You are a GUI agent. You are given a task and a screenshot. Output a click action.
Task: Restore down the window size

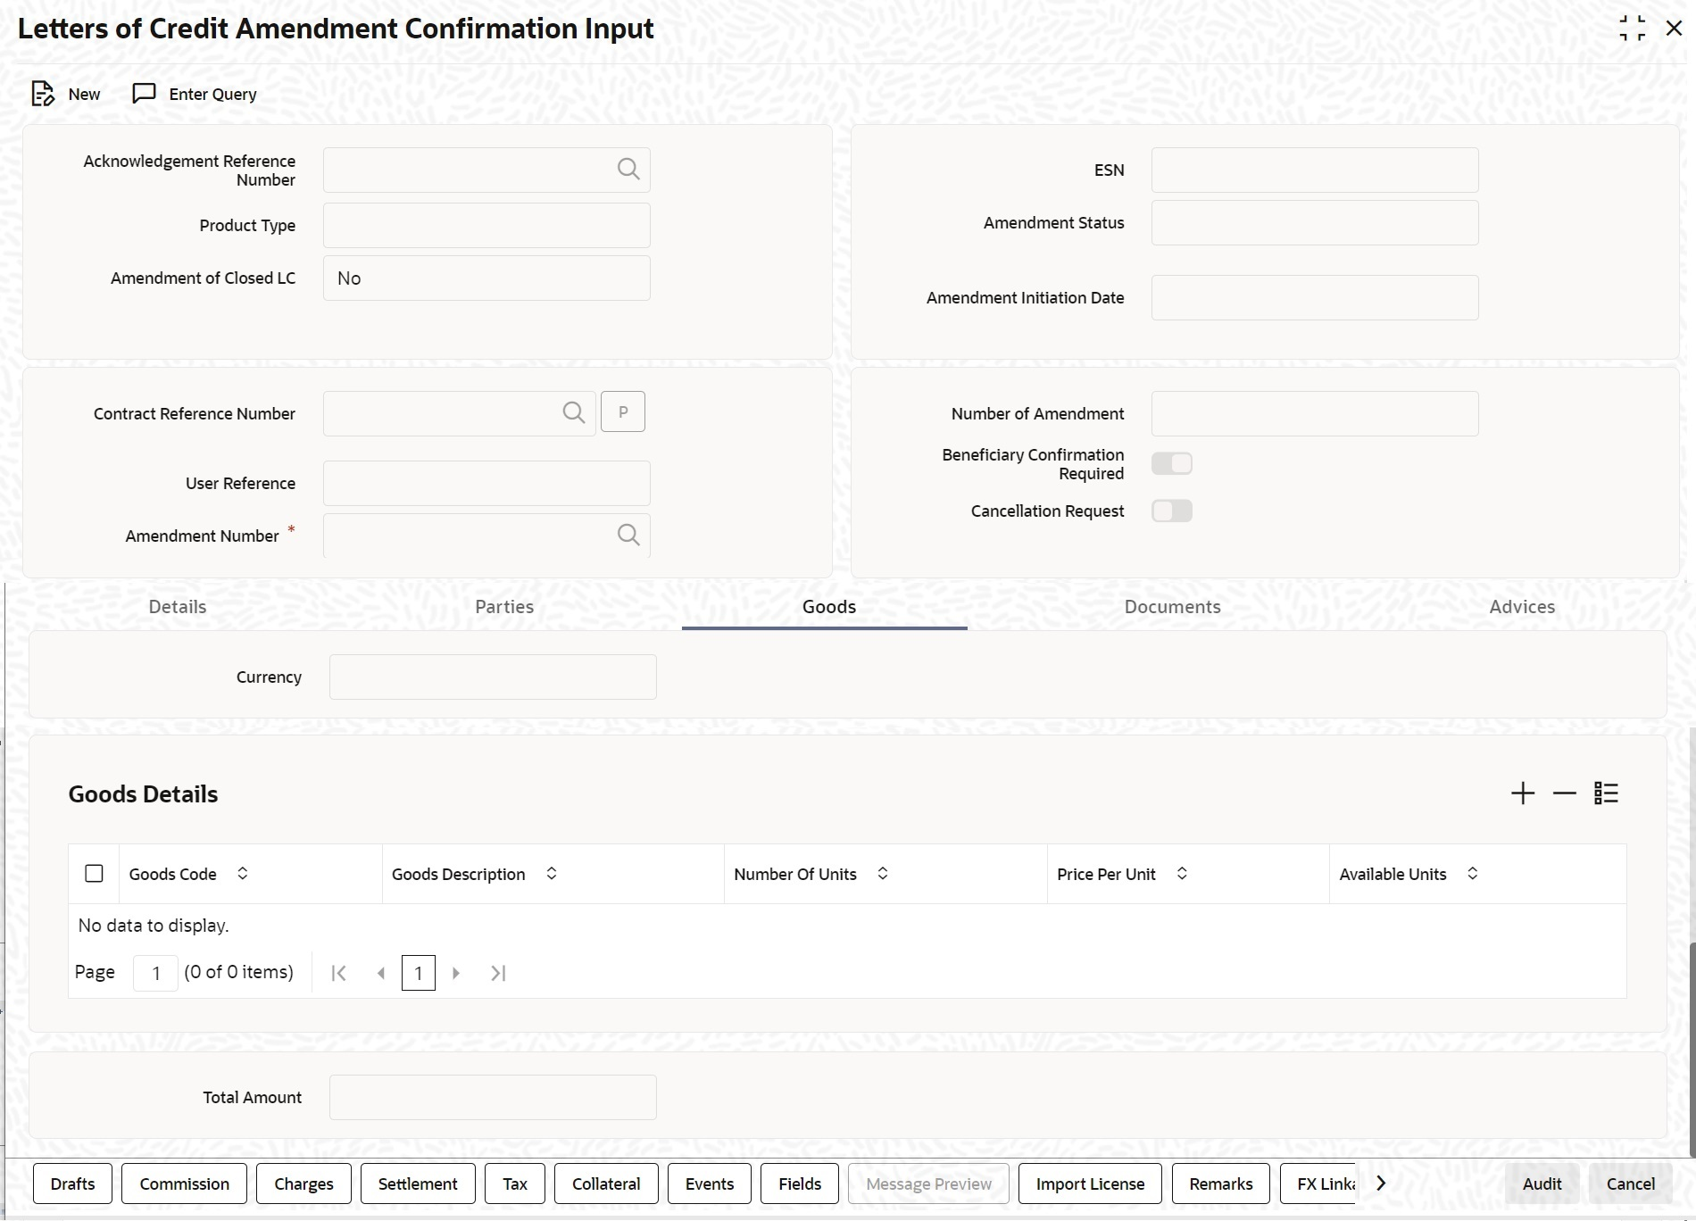point(1632,28)
